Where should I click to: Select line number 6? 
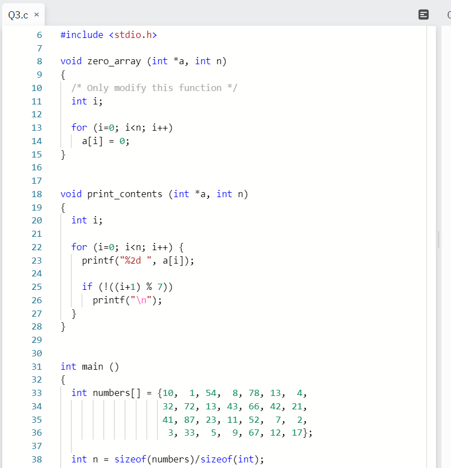[x=39, y=35]
